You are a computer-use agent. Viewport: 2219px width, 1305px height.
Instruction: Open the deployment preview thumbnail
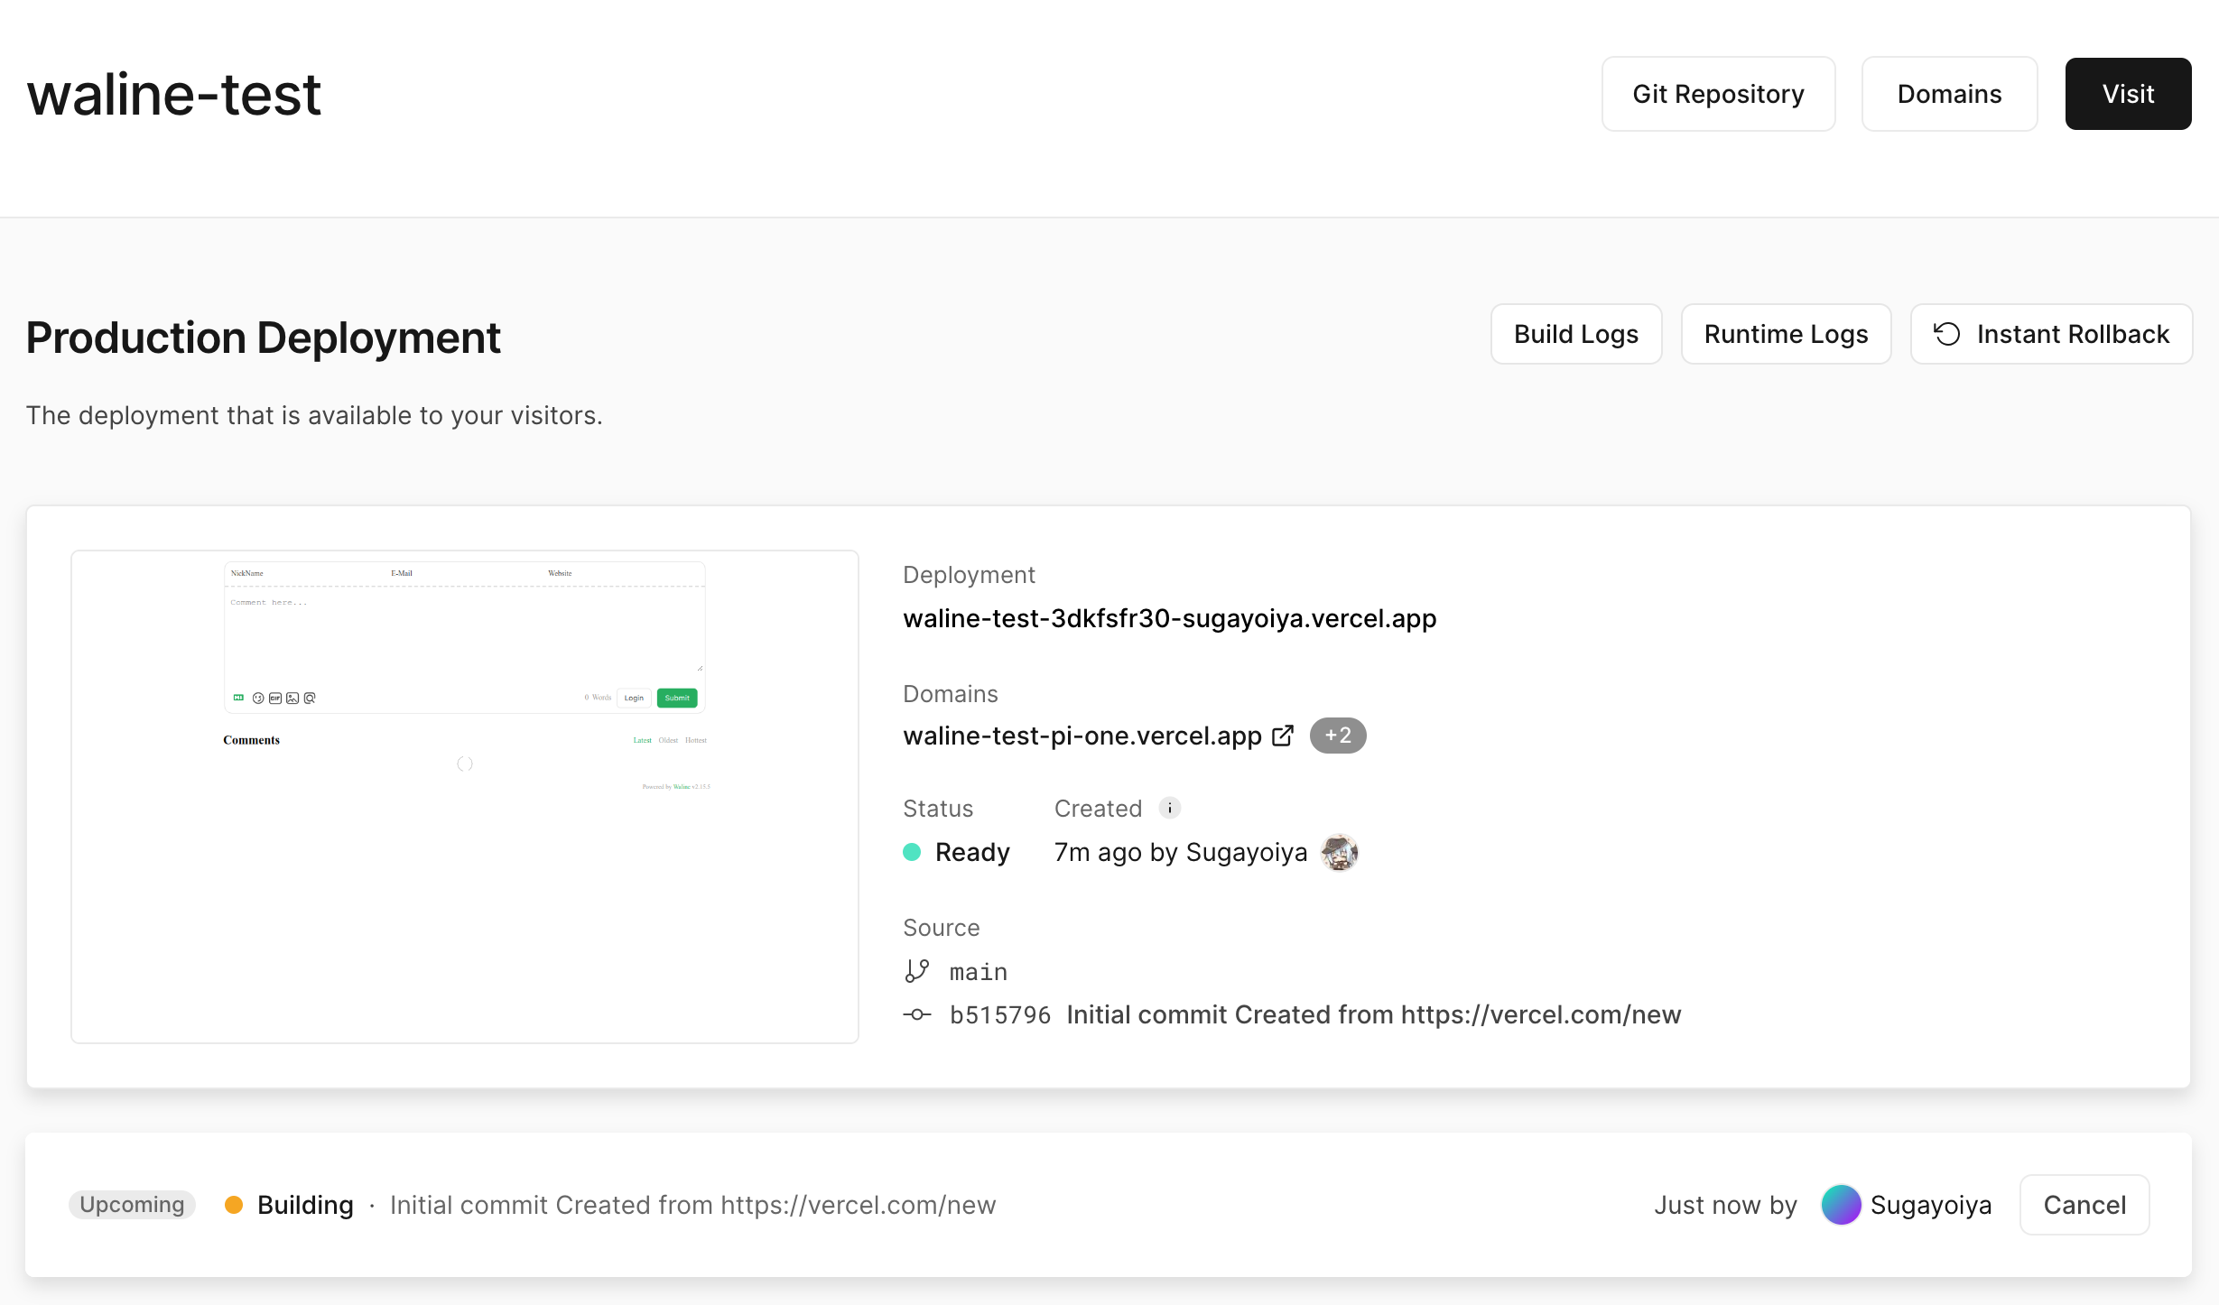click(x=465, y=797)
